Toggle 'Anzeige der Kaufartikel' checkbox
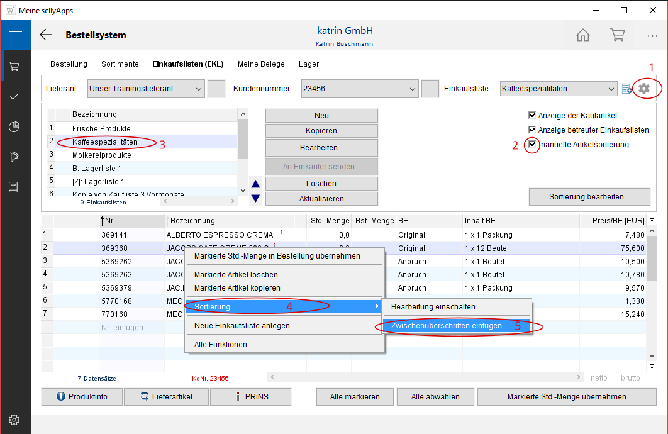 [x=532, y=116]
